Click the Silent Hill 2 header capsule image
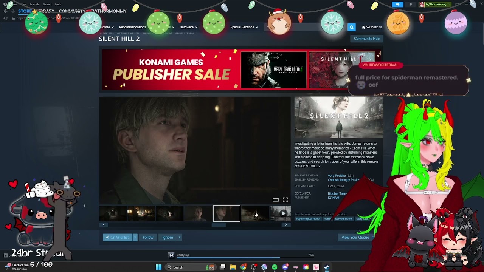Screen dimensions: 484x272 pos(339,117)
